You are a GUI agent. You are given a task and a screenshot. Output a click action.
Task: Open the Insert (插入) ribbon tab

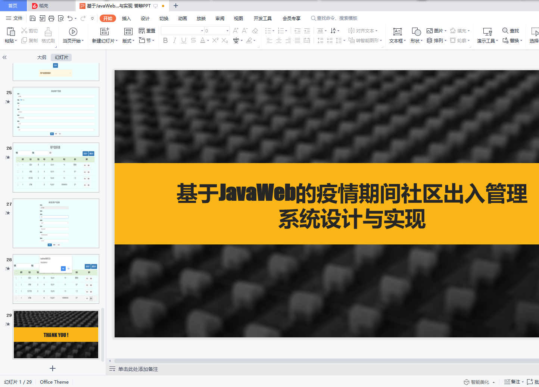point(127,18)
